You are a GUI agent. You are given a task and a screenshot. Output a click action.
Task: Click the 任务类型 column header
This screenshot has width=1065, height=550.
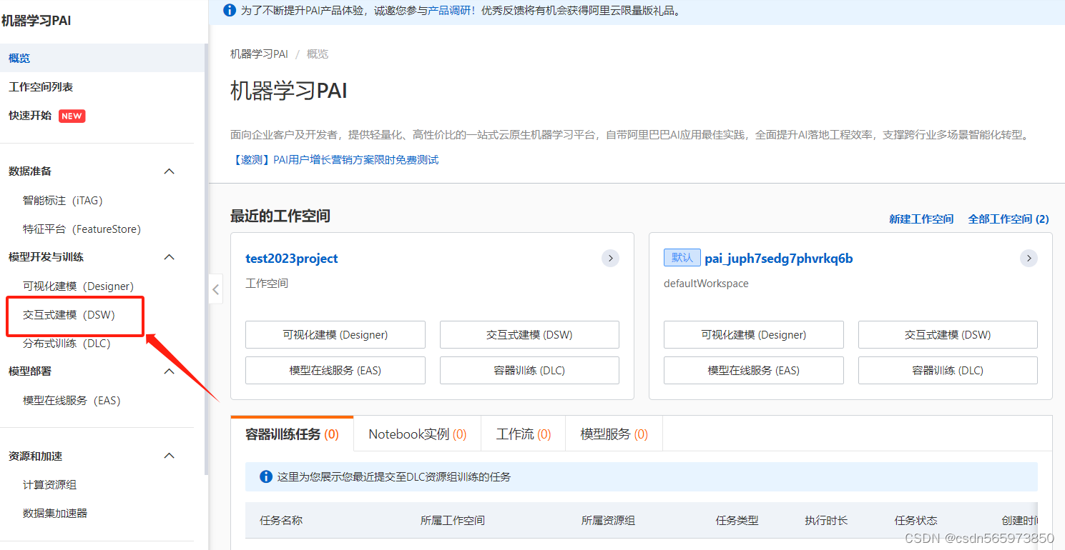tap(737, 521)
